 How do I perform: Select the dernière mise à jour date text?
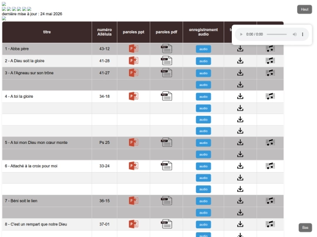coord(32,14)
